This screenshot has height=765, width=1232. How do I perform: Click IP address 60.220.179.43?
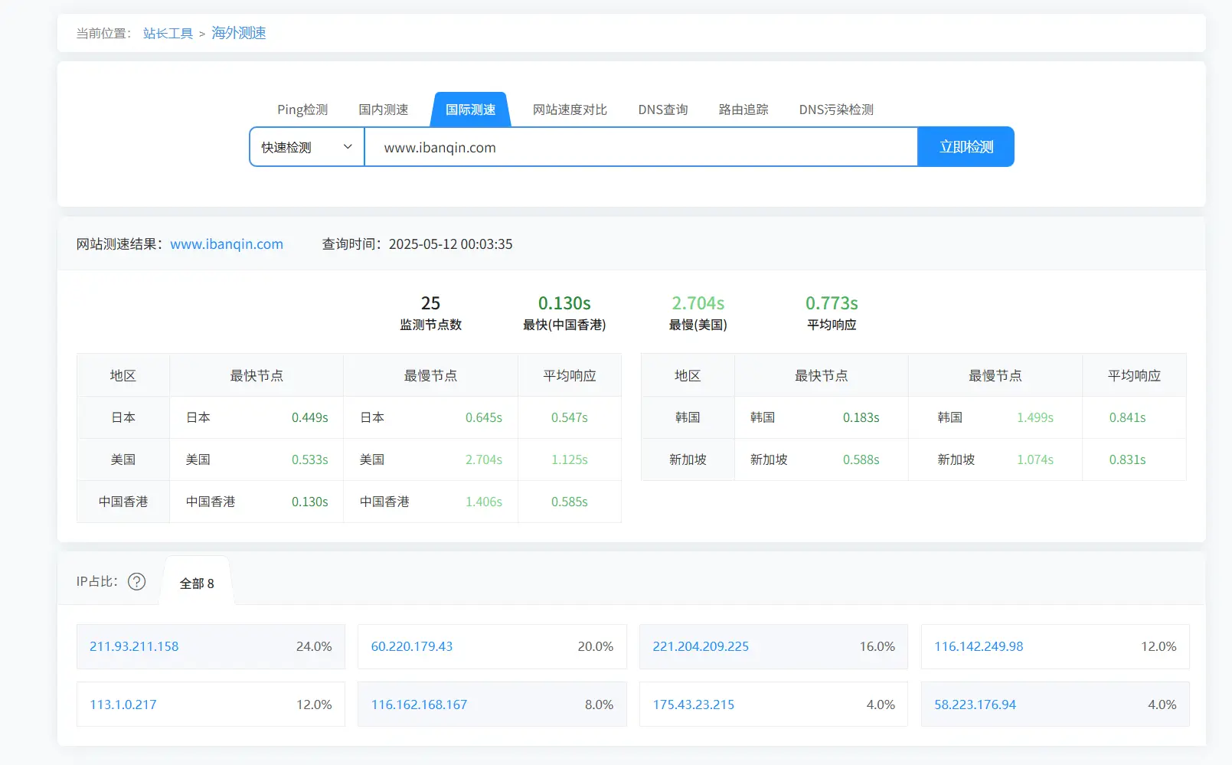tap(412, 646)
